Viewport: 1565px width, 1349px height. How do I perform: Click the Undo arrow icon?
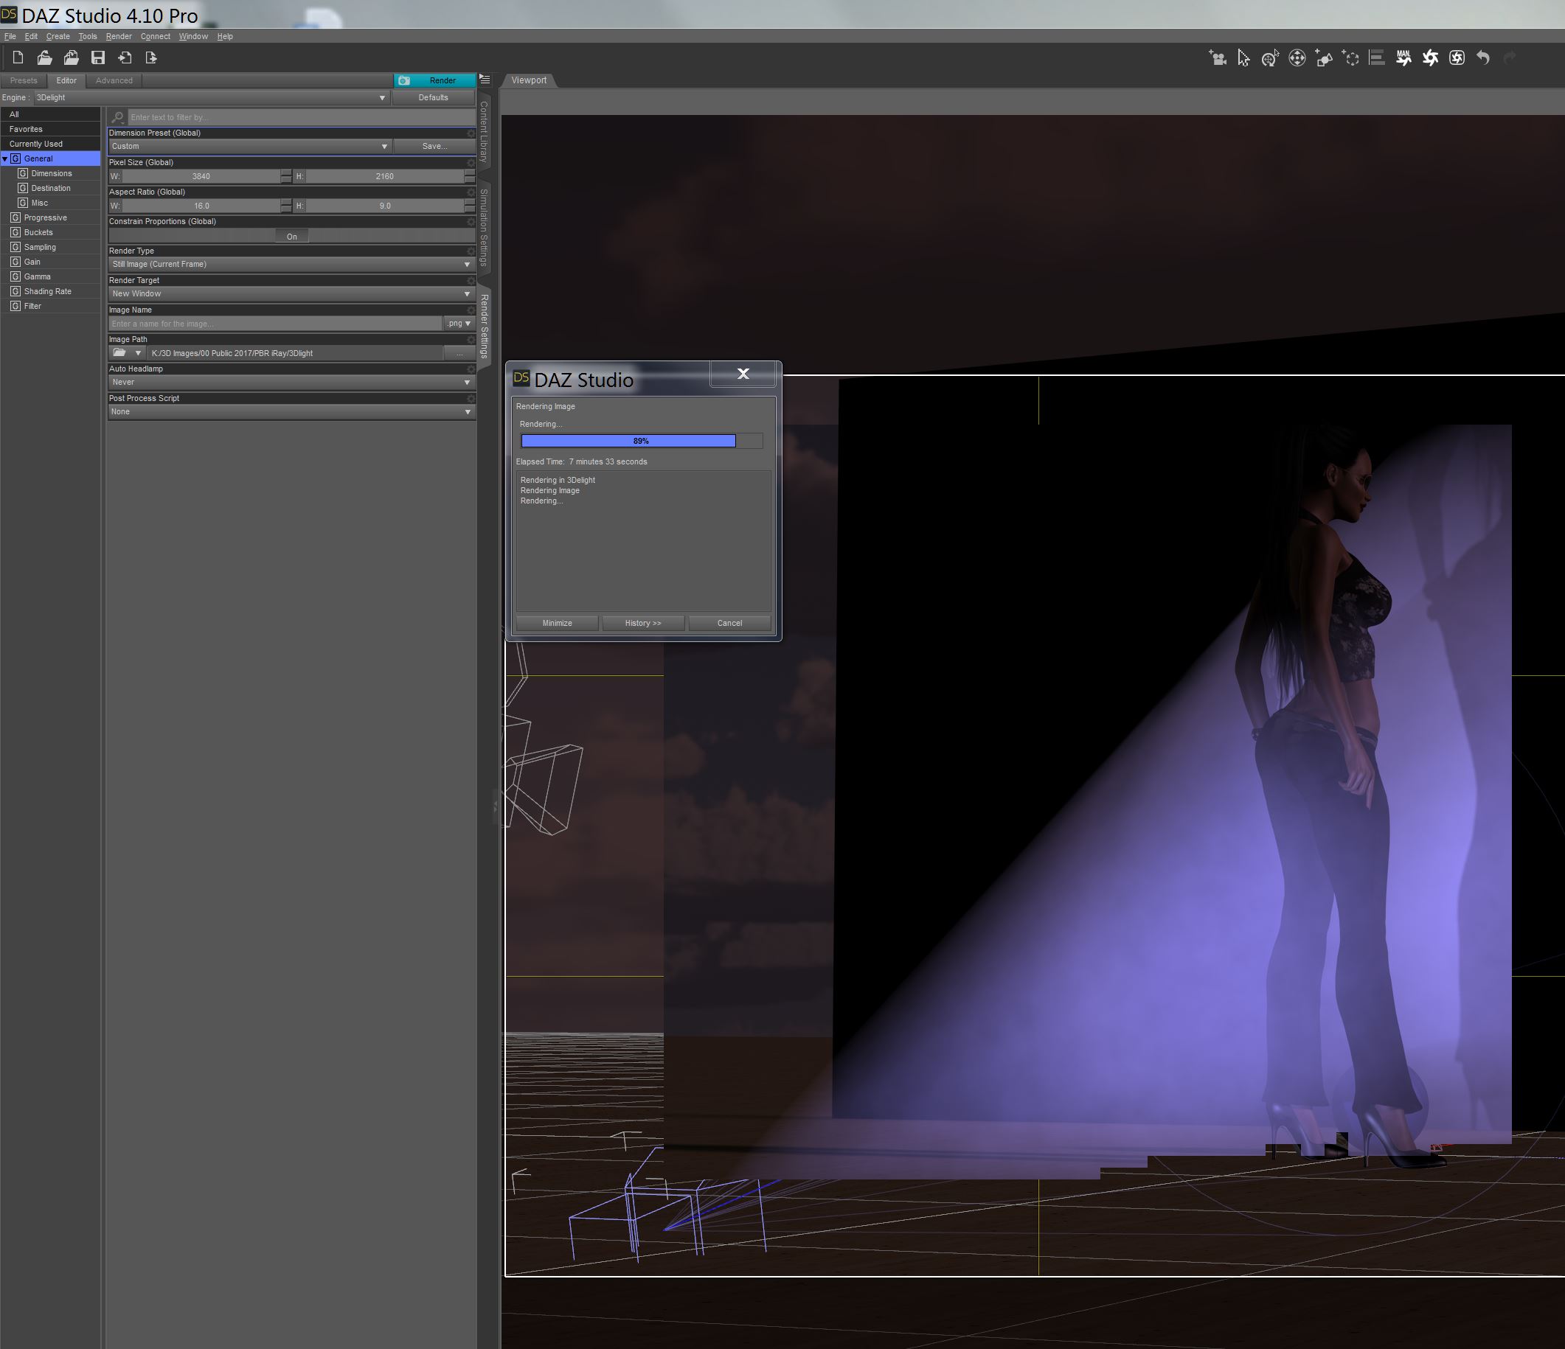click(x=1483, y=58)
